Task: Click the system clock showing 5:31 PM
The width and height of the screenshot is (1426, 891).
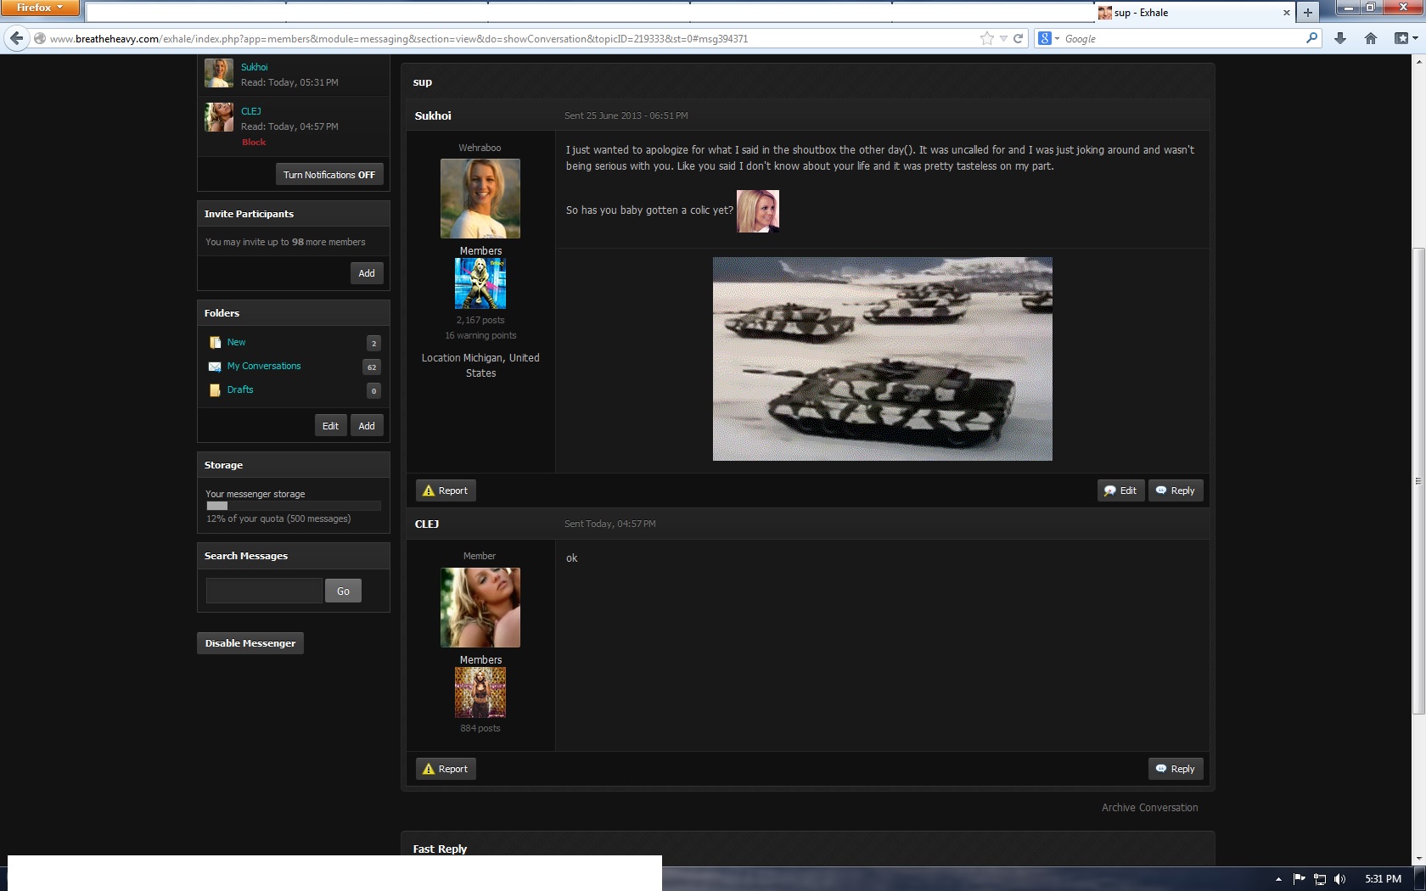Action: tap(1383, 879)
